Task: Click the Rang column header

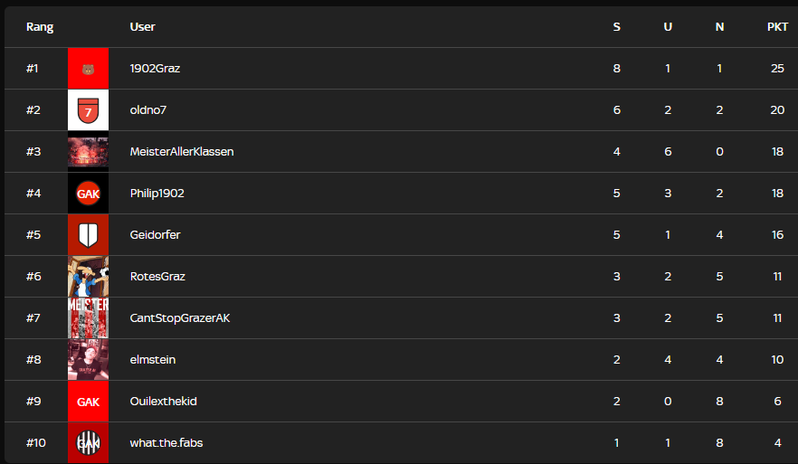Action: click(x=40, y=27)
